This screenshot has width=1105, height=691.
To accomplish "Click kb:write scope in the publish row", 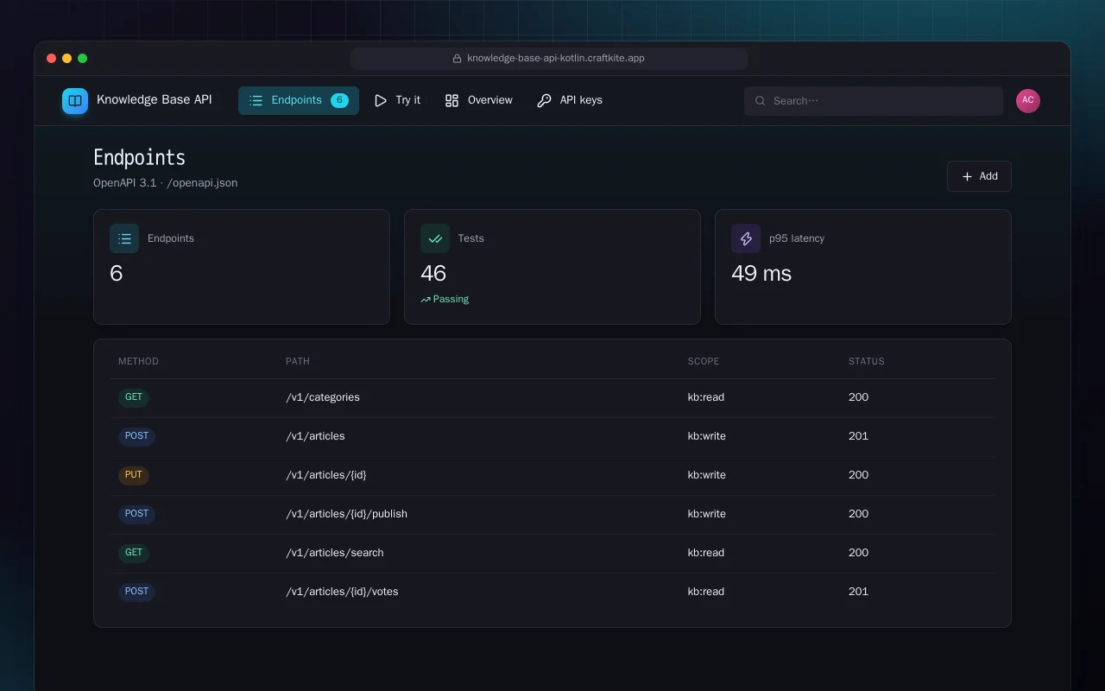I will click(707, 514).
